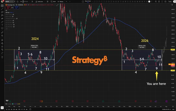The height and width of the screenshot is (111, 176).
Task: Select the brush drawing tool
Action: (x=2, y=22)
